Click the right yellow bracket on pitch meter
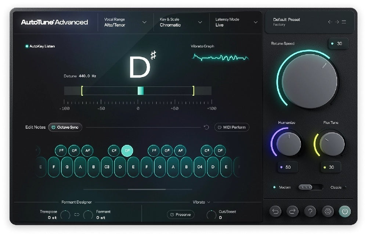 (x=194, y=91)
